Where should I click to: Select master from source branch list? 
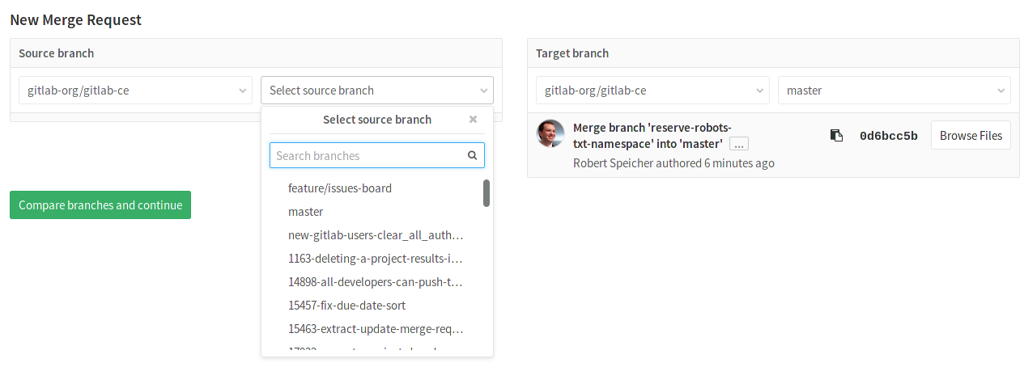(x=306, y=212)
